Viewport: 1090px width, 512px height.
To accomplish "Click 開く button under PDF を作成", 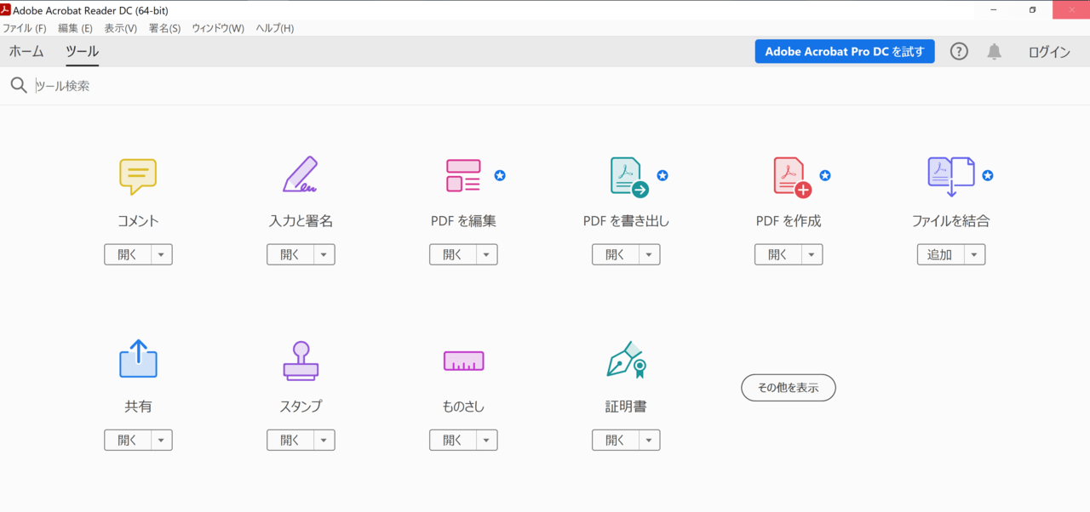I will tap(778, 254).
